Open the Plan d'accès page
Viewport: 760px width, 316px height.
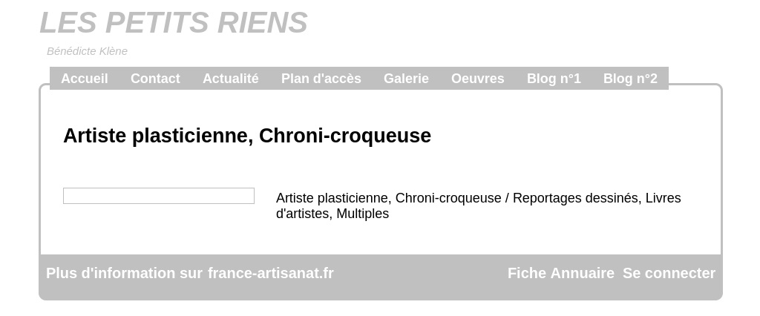[321, 79]
